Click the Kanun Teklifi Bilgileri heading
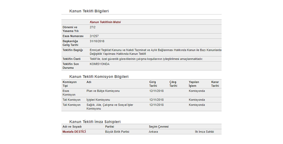Viewport: 283px width, 144px height. click(89, 11)
